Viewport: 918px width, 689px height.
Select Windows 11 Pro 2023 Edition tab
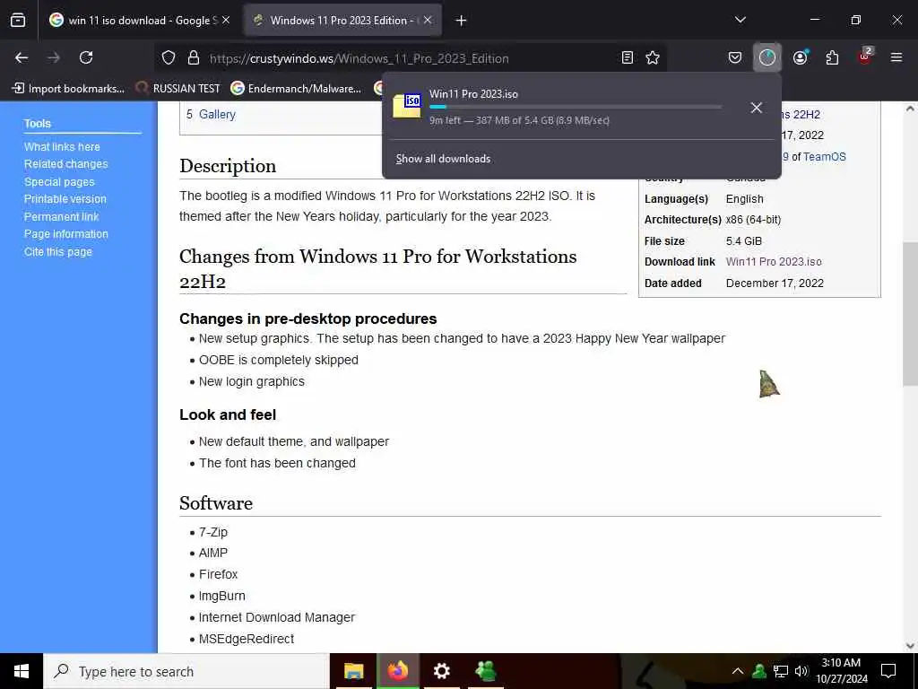pos(343,21)
